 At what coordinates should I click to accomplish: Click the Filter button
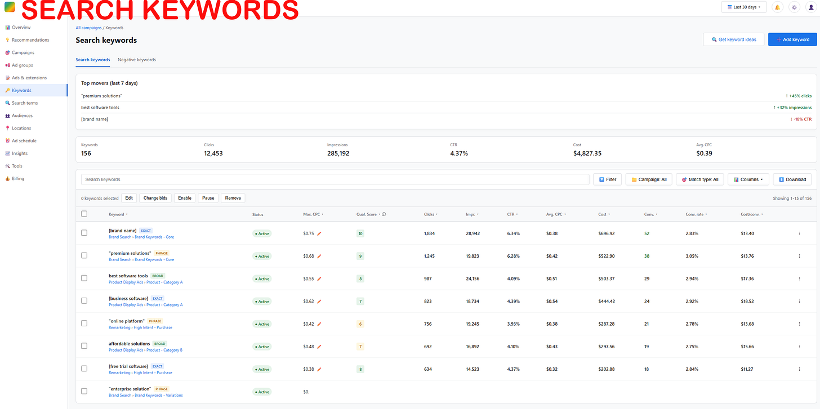pos(608,179)
